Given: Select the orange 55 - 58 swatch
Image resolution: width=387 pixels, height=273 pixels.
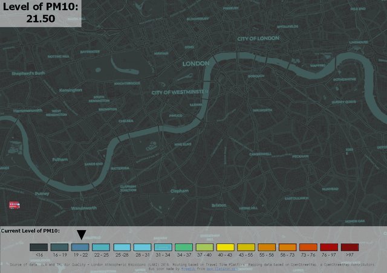Looking at the screenshot, I should (267, 248).
